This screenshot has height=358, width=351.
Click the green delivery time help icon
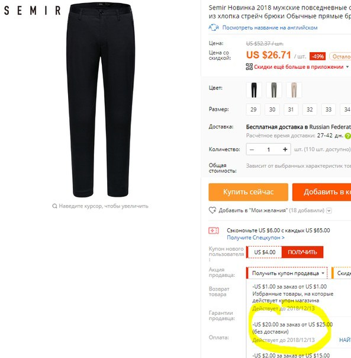pos(348,136)
